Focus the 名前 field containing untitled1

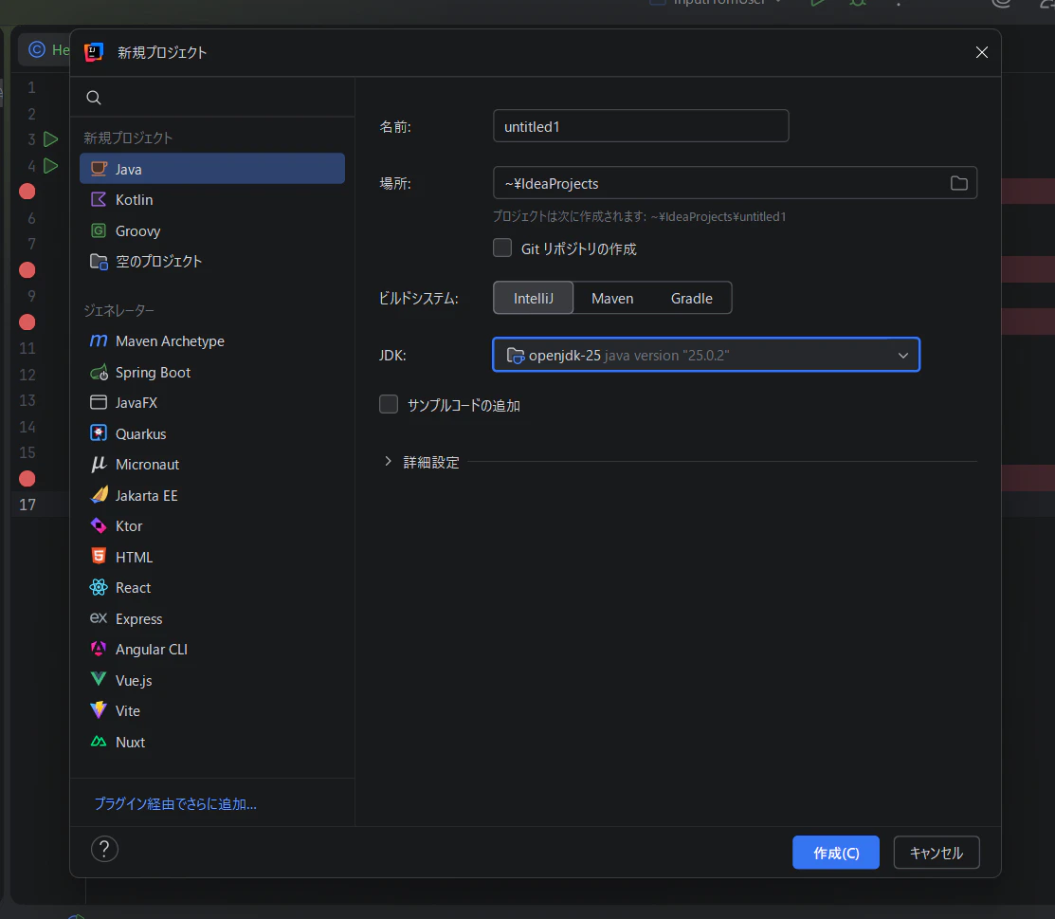click(x=641, y=126)
